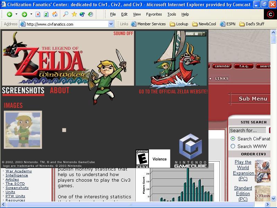Click the Back navigation arrow

click(x=10, y=14)
